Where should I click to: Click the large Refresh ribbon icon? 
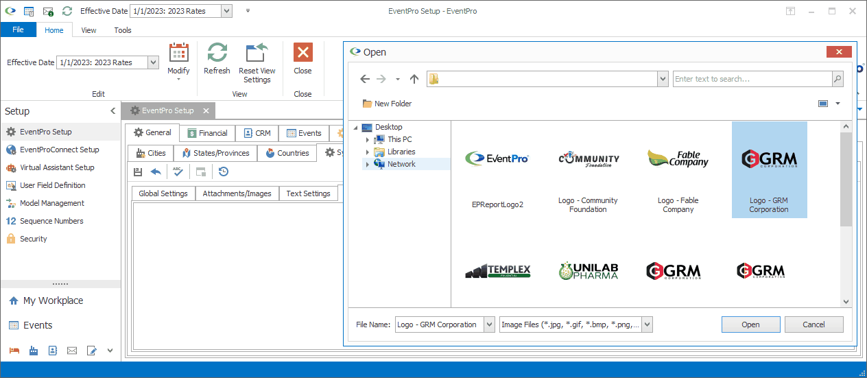pos(217,53)
